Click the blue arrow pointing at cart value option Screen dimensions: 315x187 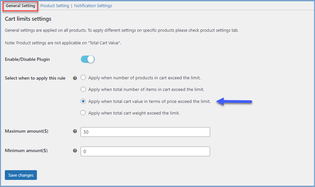234,102
